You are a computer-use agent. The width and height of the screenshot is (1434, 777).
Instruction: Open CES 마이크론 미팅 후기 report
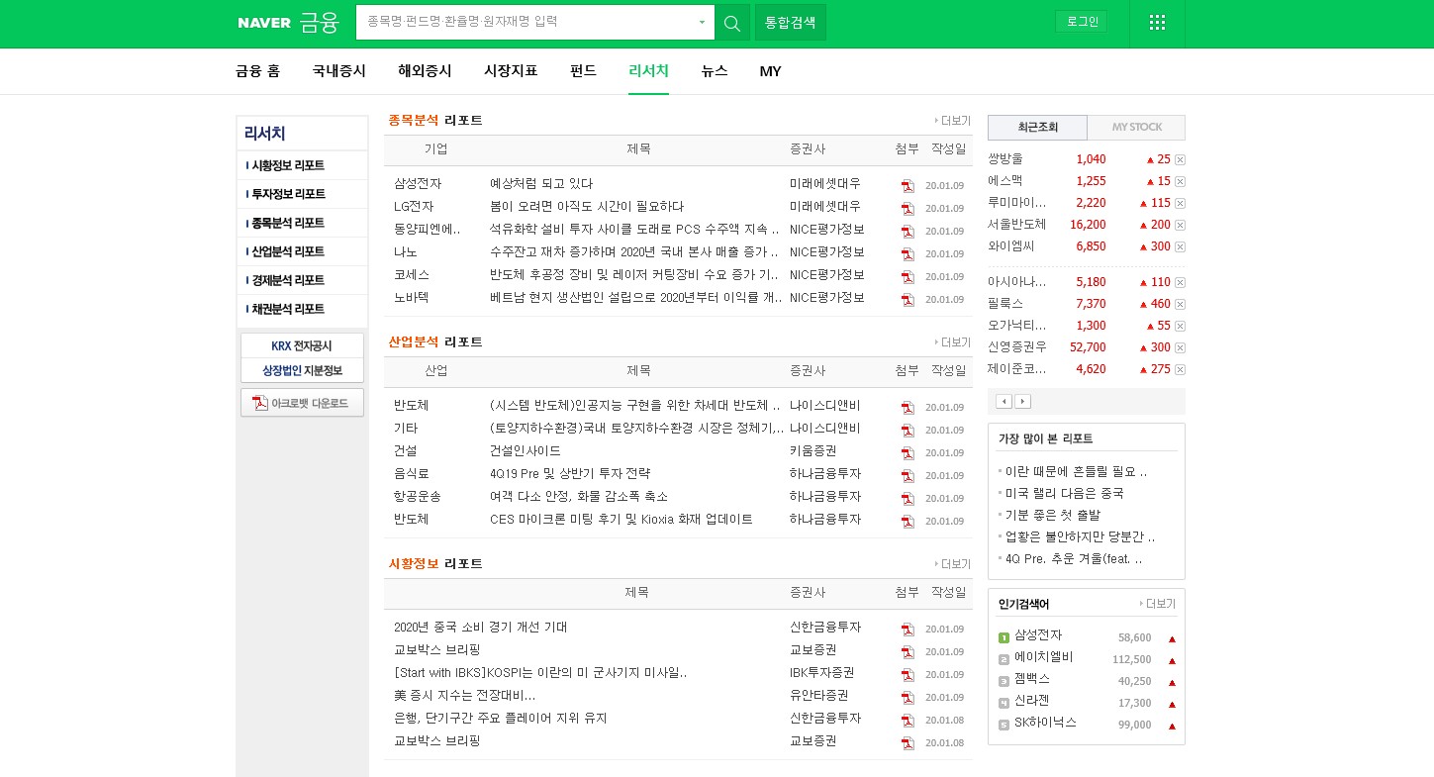(x=621, y=520)
